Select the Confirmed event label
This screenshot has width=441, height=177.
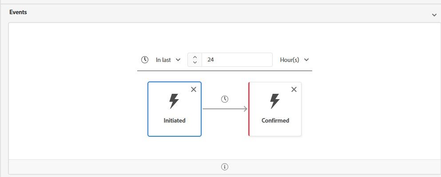click(275, 120)
